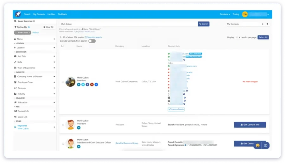
Task: Expand the Revenue filter
Action: (54, 88)
